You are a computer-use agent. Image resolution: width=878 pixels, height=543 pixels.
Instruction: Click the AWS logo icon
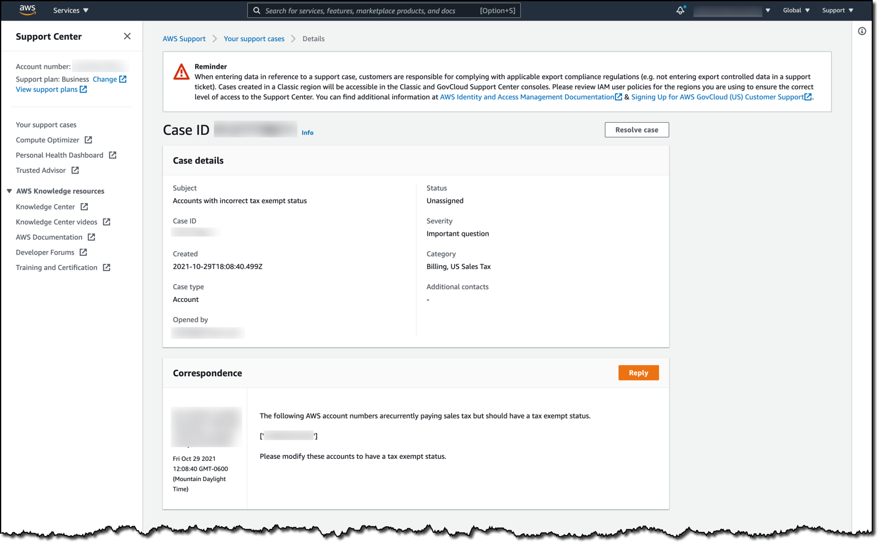pos(28,10)
